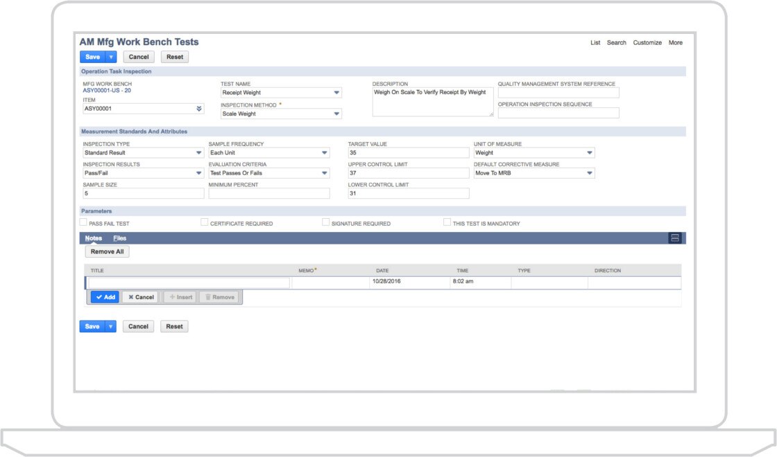Switch to the Files tab
Viewport: 777px width, 457px height.
click(119, 238)
